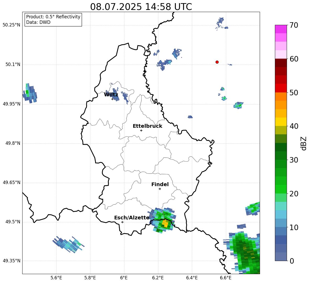Click the yellow colorbar swatch above 40
This screenshot has width=310, height=283.
click(x=281, y=122)
